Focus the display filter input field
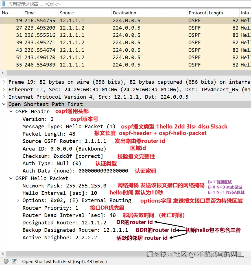 tap(129, 4)
